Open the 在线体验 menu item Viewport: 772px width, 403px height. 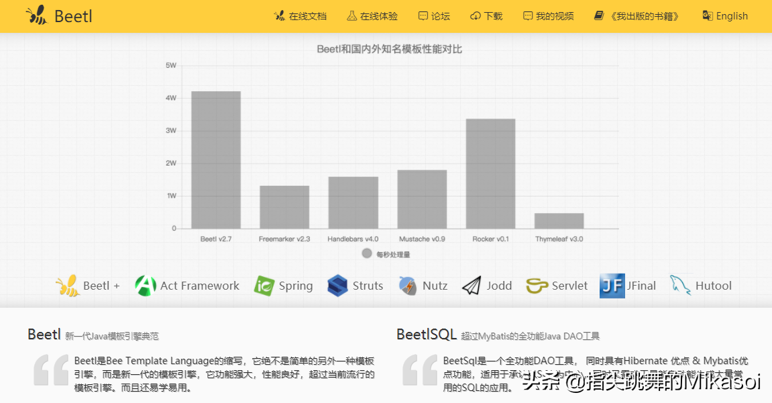click(x=378, y=16)
